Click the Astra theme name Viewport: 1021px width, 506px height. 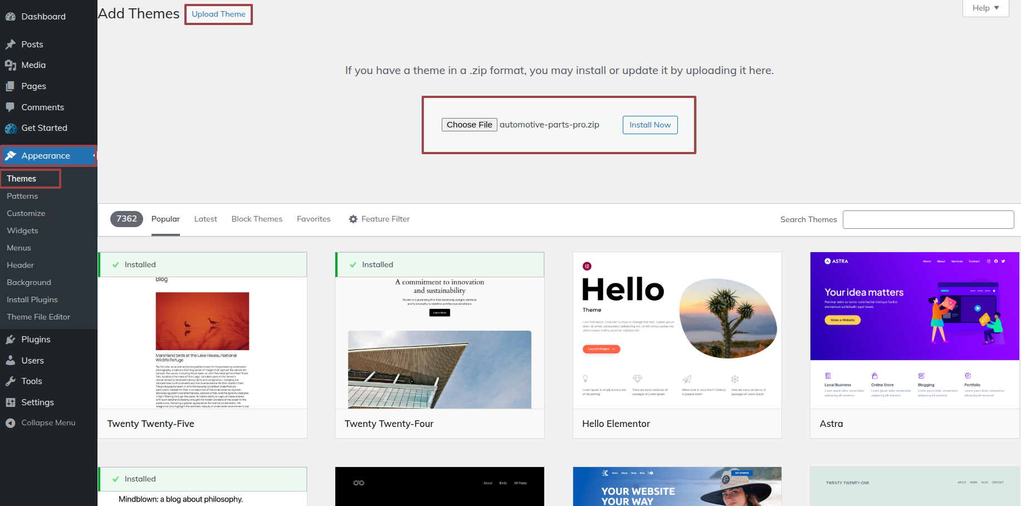[x=831, y=424]
